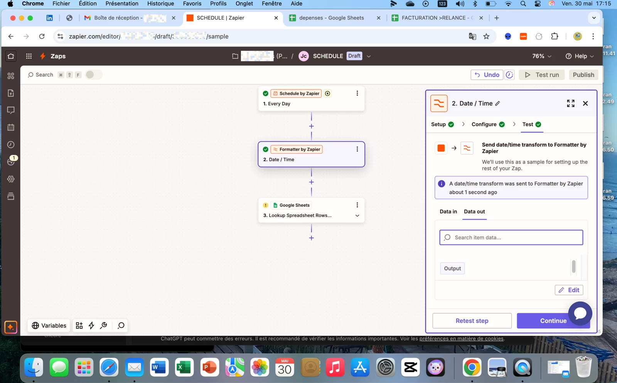
Task: Click the Publish button
Action: pos(583,75)
